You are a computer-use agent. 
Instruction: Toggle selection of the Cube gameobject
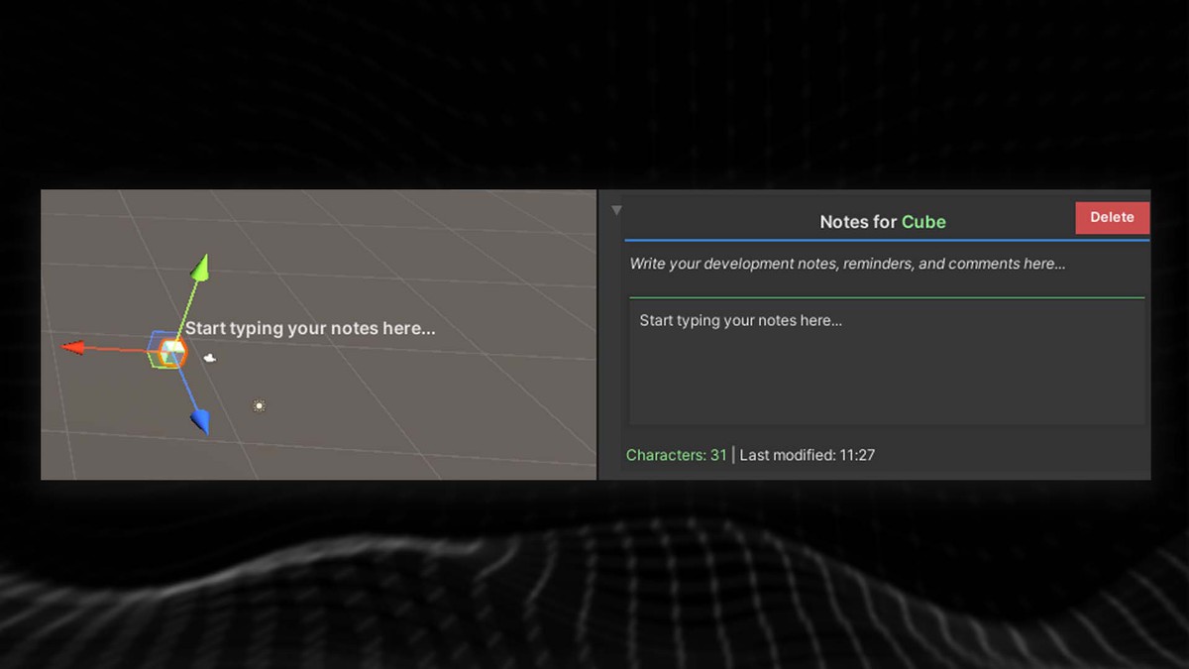[174, 350]
